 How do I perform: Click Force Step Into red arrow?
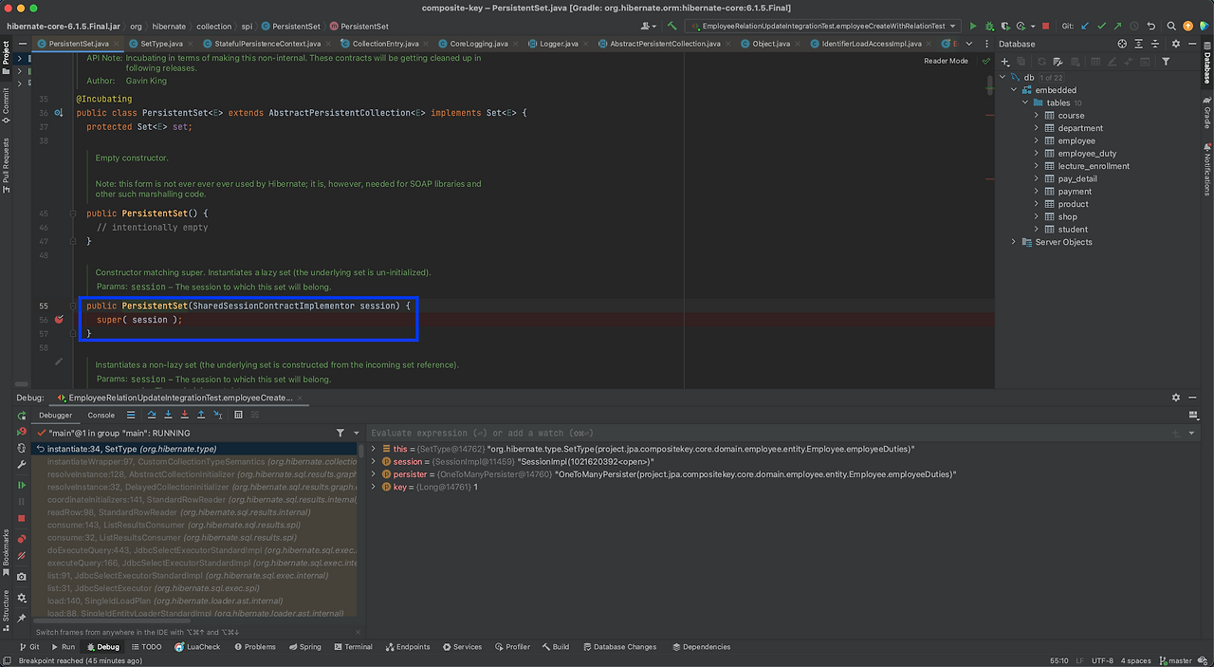[184, 415]
